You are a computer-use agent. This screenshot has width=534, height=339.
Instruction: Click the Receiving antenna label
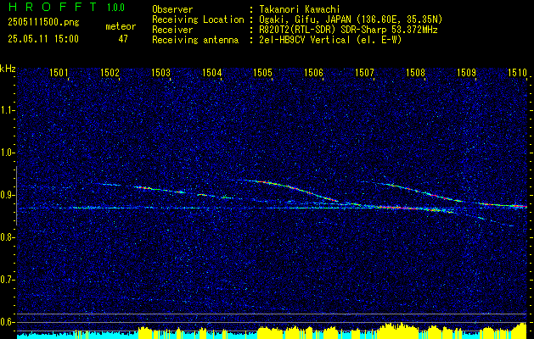tap(195, 40)
